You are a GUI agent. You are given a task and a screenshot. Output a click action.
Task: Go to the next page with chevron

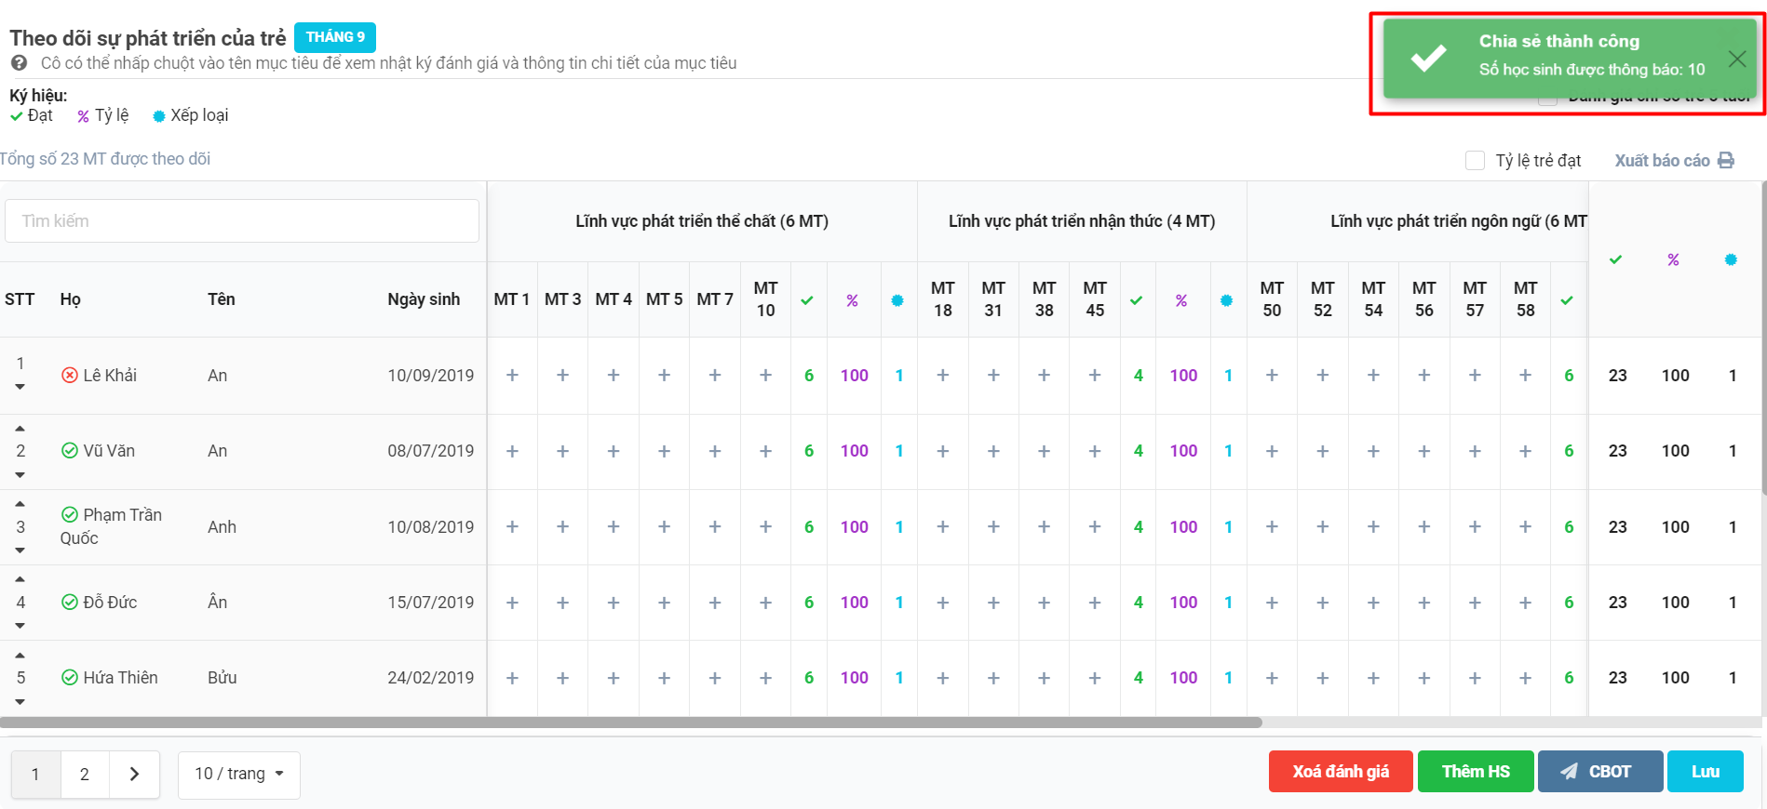click(134, 774)
